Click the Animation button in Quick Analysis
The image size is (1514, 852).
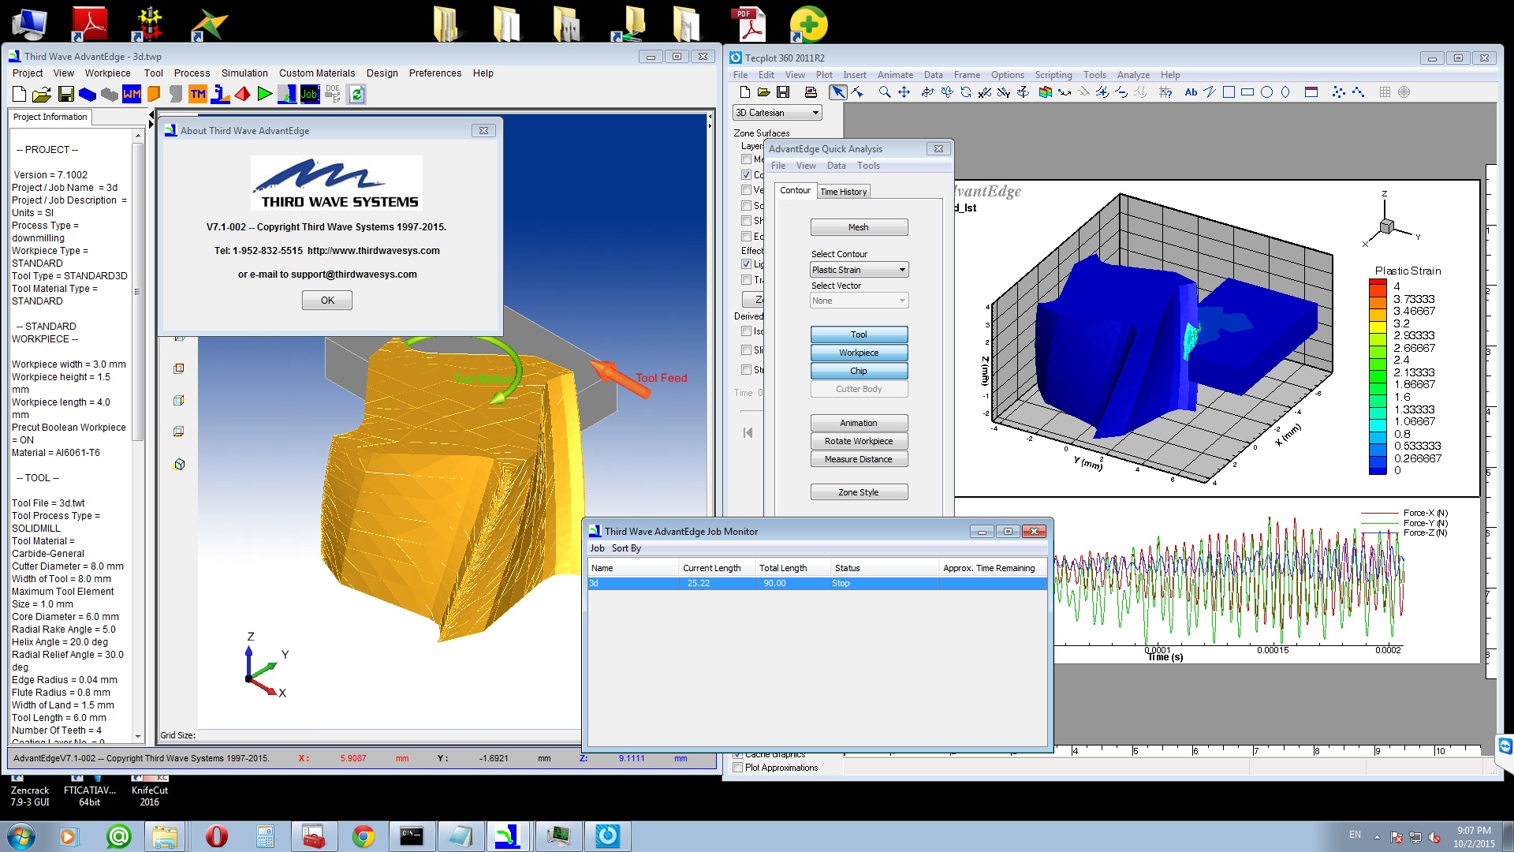pos(858,422)
